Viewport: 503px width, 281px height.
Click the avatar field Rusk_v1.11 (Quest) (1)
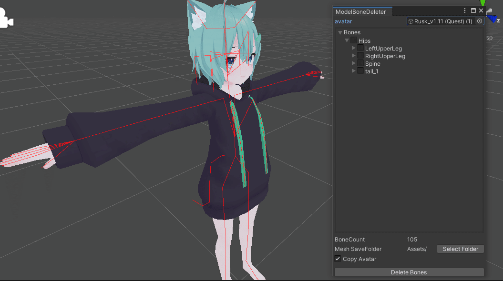point(445,21)
